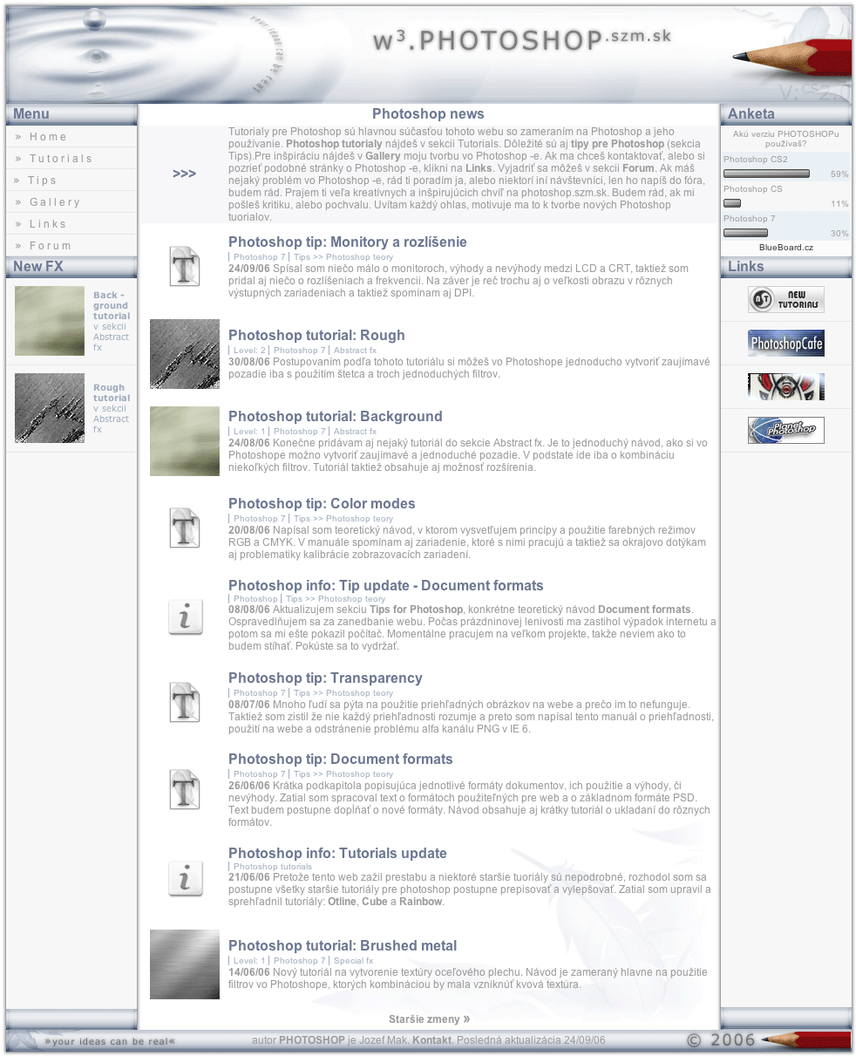Viewport: 856px width, 1056px height.
Task: Open Photoshop tutorial: Background headline
Action: (336, 417)
